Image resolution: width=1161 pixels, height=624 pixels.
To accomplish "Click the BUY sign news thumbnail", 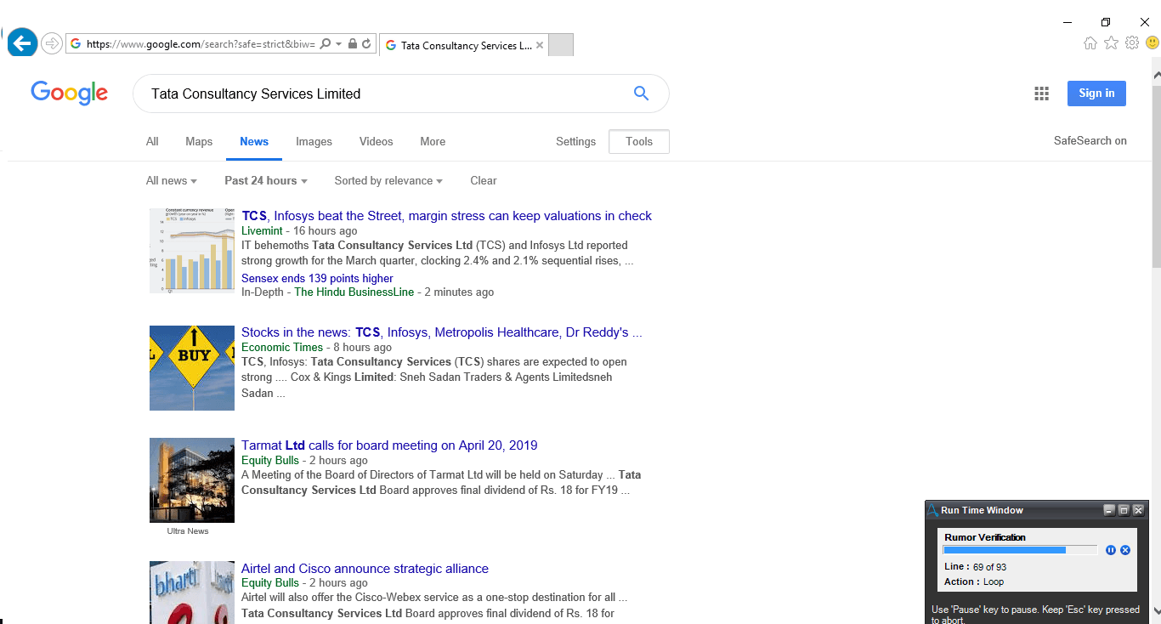I will point(192,368).
